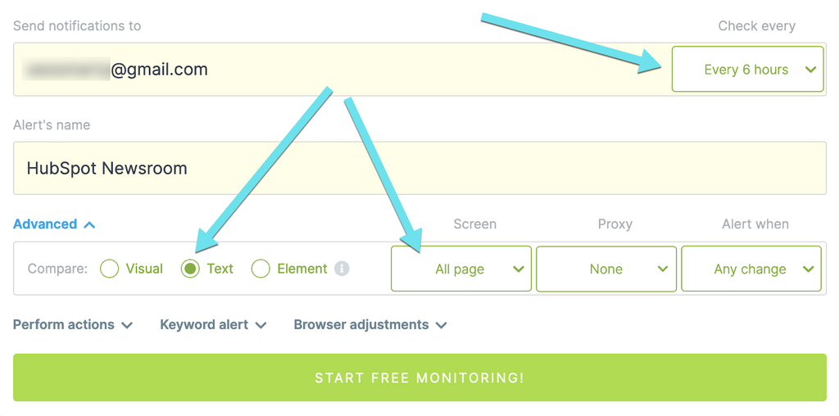Click the Alert's name field with HubSpot Newsroom
Image resolution: width=839 pixels, height=416 pixels.
pyautogui.click(x=419, y=169)
